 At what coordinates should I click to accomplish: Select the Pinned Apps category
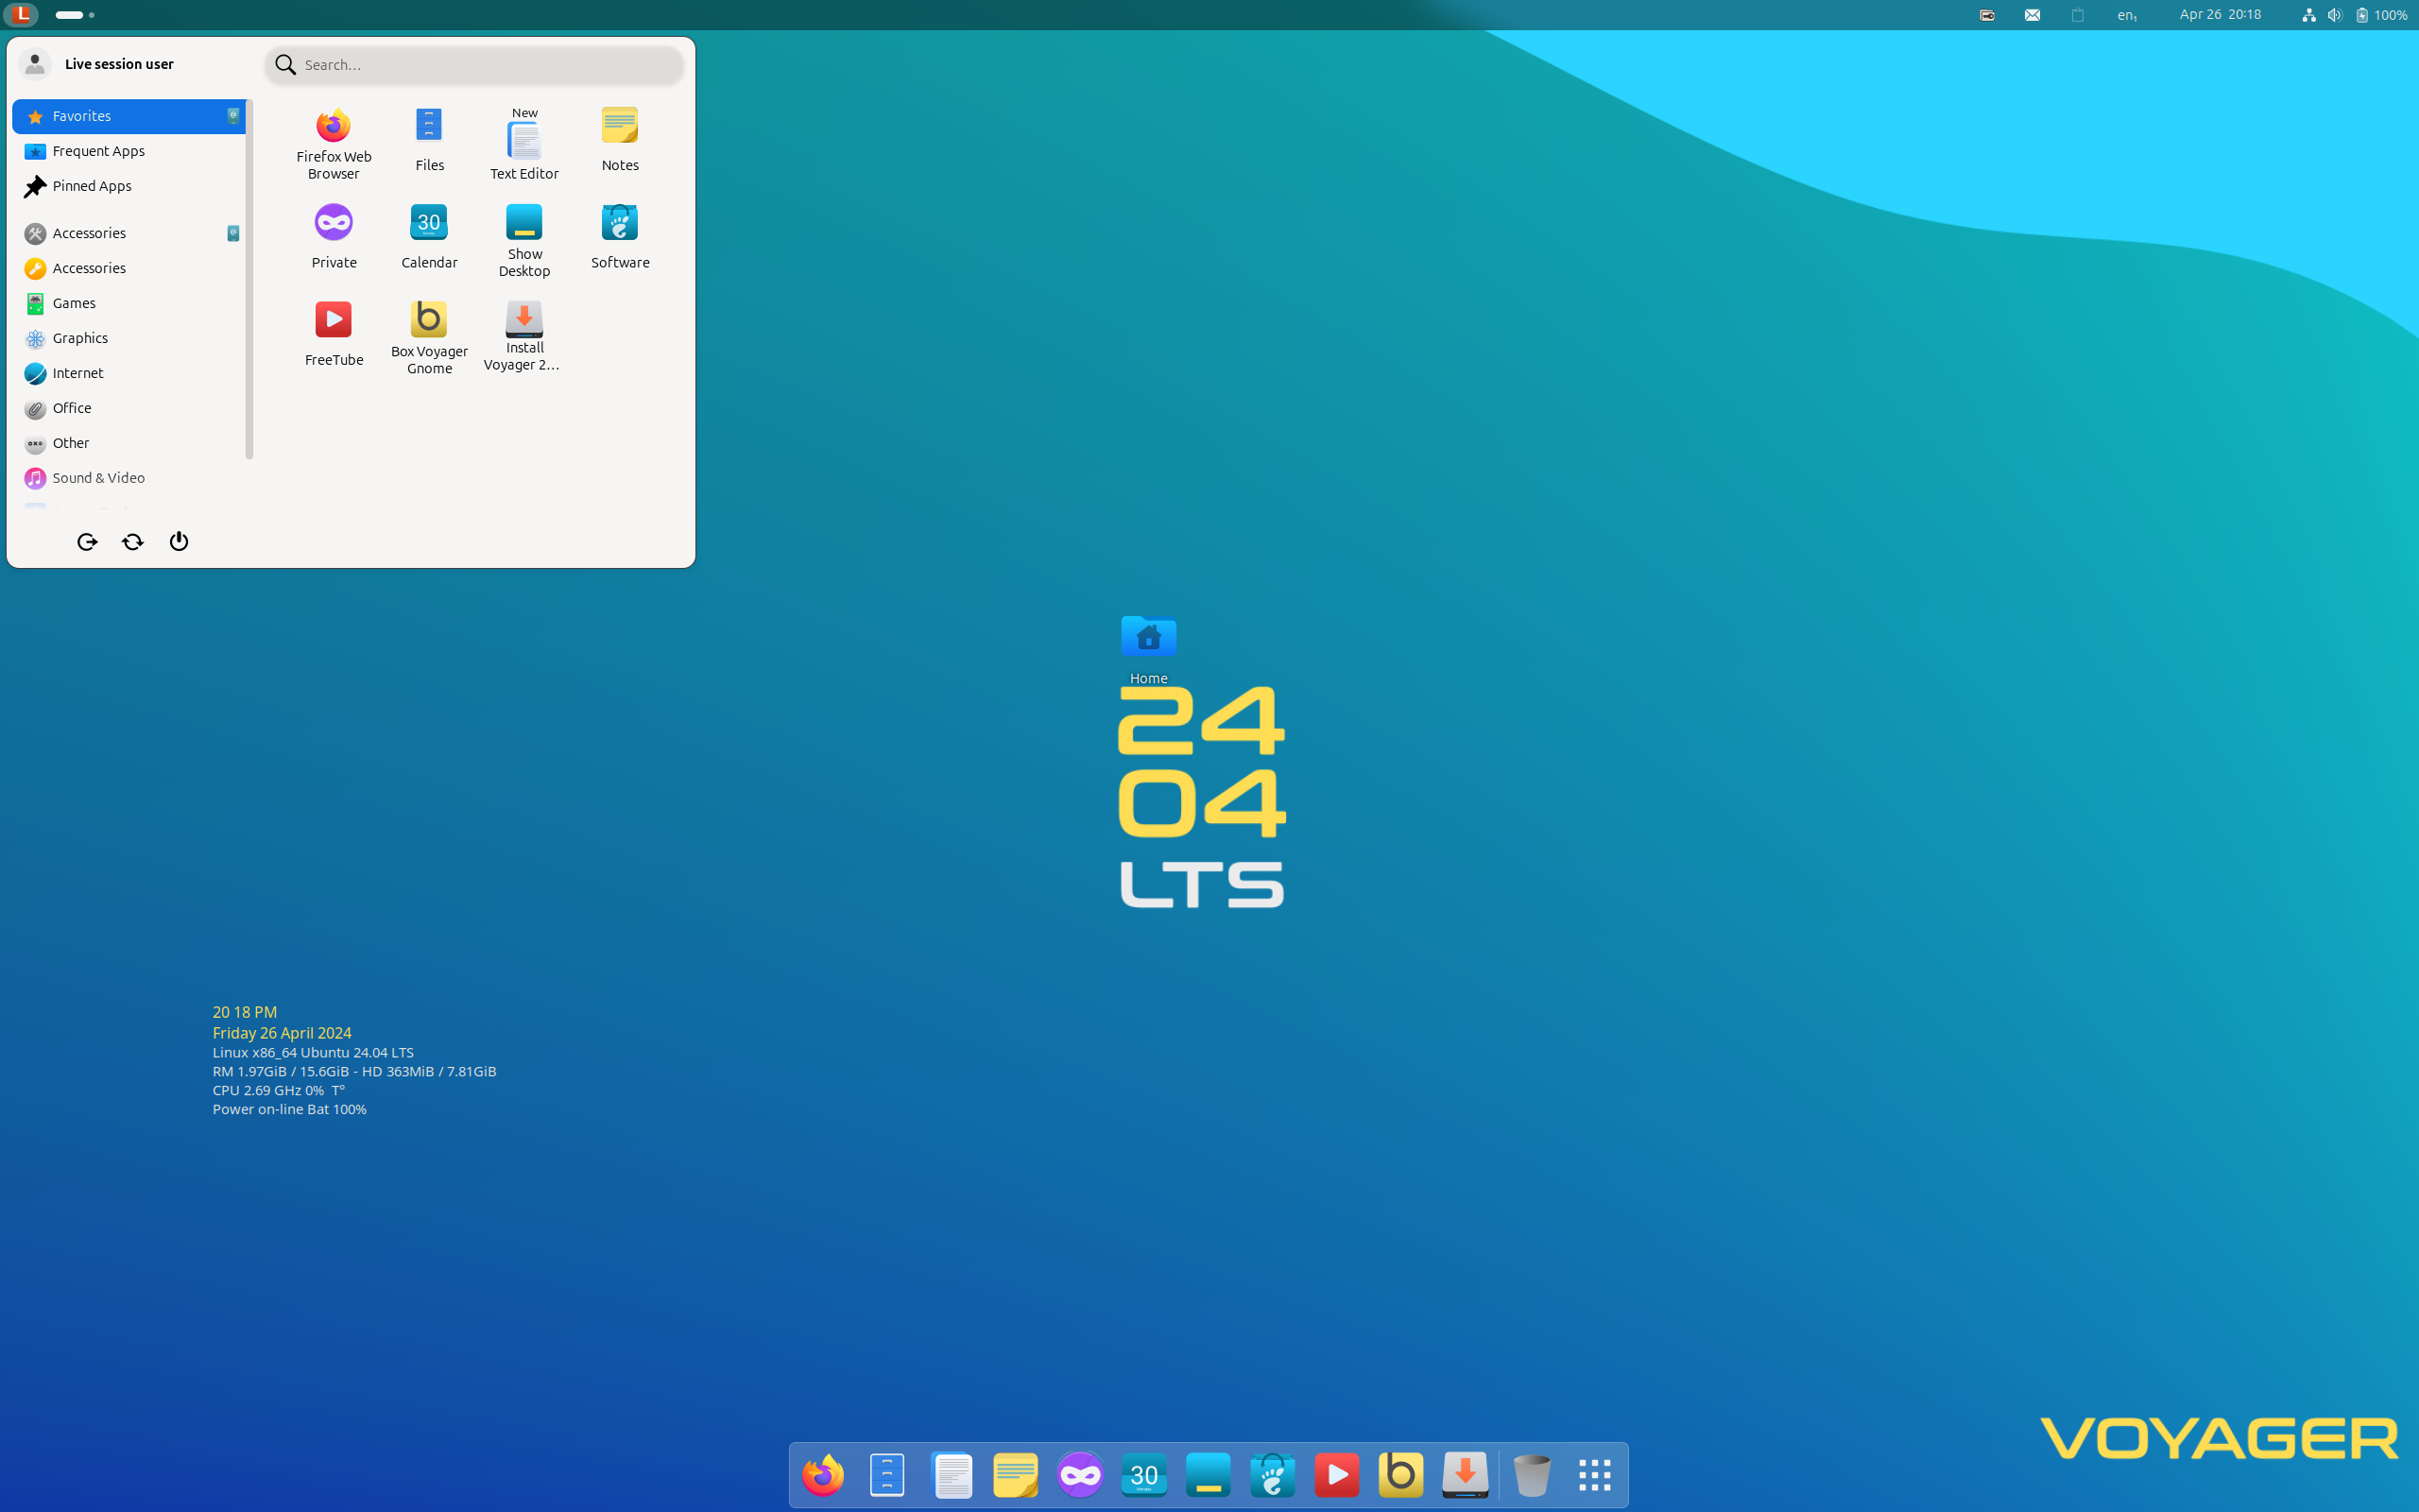(91, 186)
